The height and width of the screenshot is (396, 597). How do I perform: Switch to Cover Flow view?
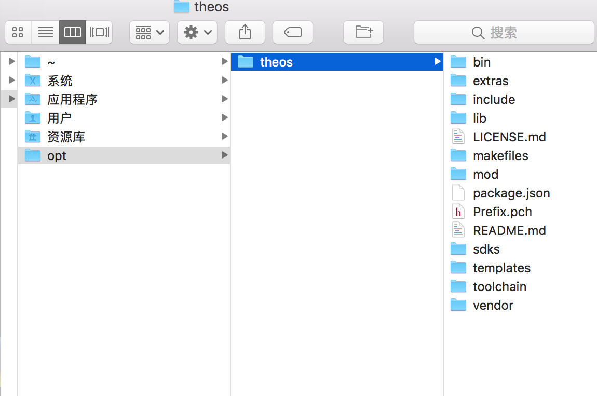click(x=99, y=32)
